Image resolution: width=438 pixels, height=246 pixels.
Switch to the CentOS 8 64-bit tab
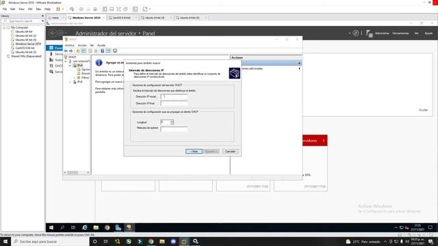tap(122, 18)
